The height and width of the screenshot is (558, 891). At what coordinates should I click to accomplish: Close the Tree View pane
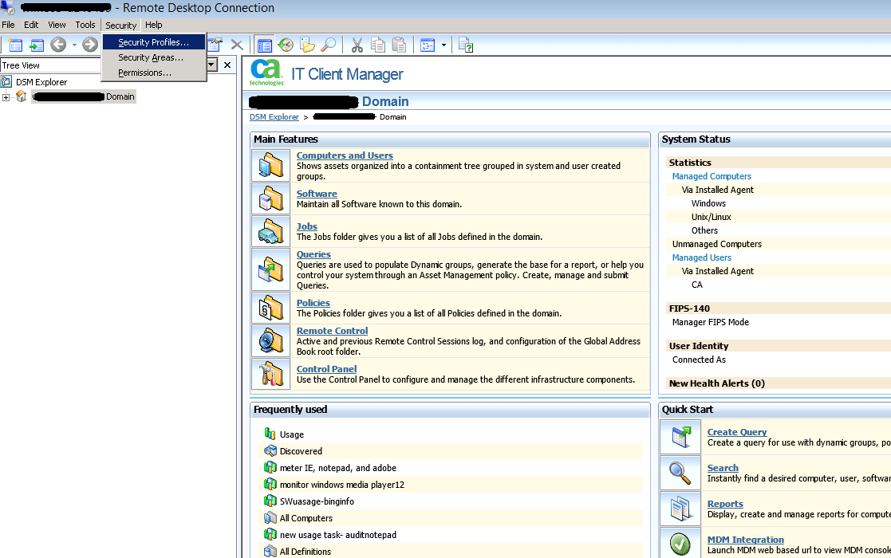227,65
